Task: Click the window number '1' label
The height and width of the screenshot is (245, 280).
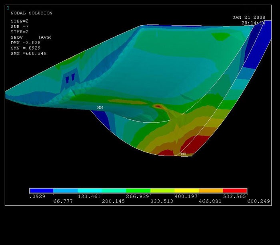Action: (8, 8)
